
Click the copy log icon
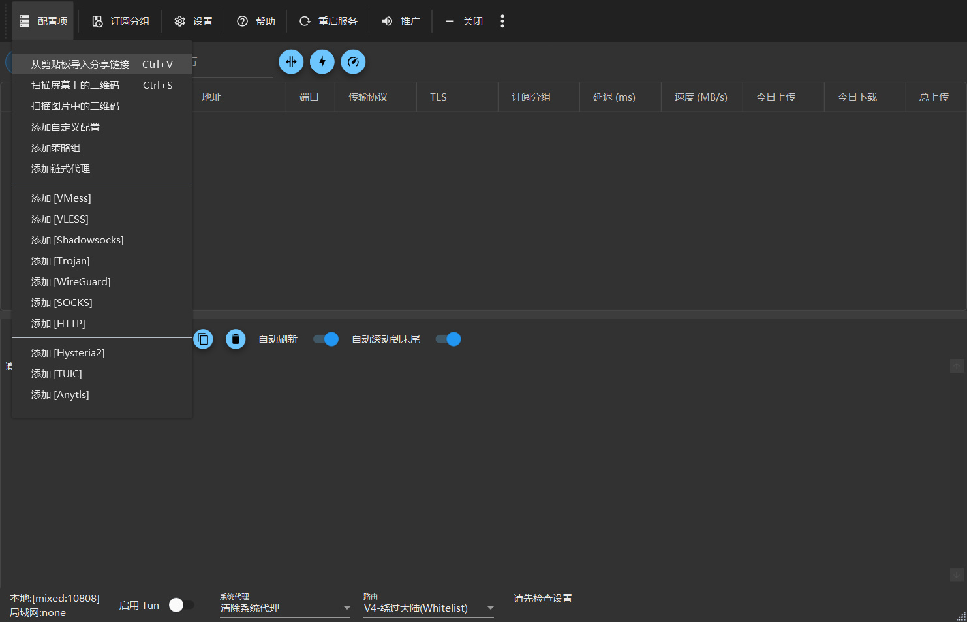click(x=204, y=339)
